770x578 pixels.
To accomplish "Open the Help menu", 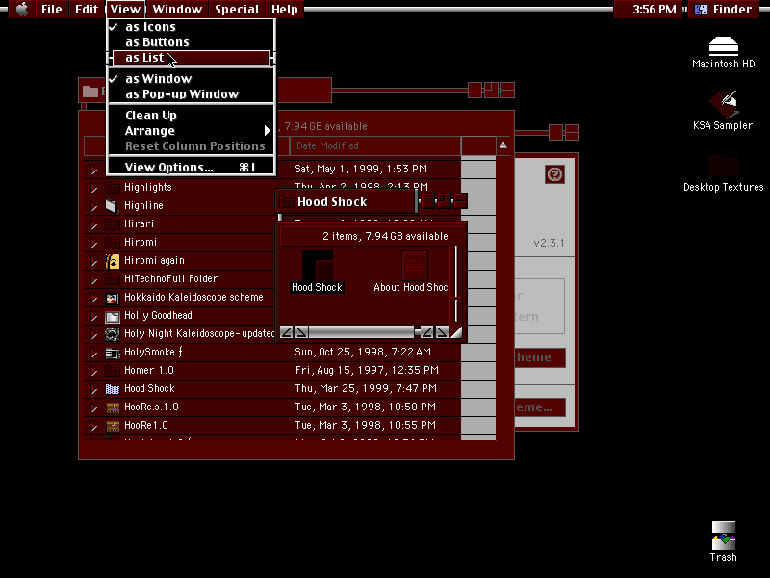I will tap(285, 9).
